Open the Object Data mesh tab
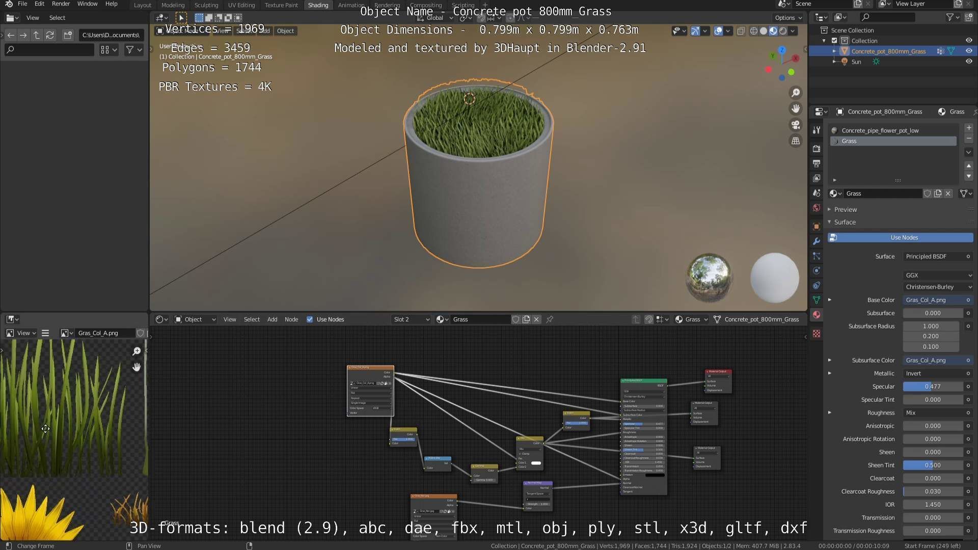Screen dimensions: 978x550 coord(817,300)
